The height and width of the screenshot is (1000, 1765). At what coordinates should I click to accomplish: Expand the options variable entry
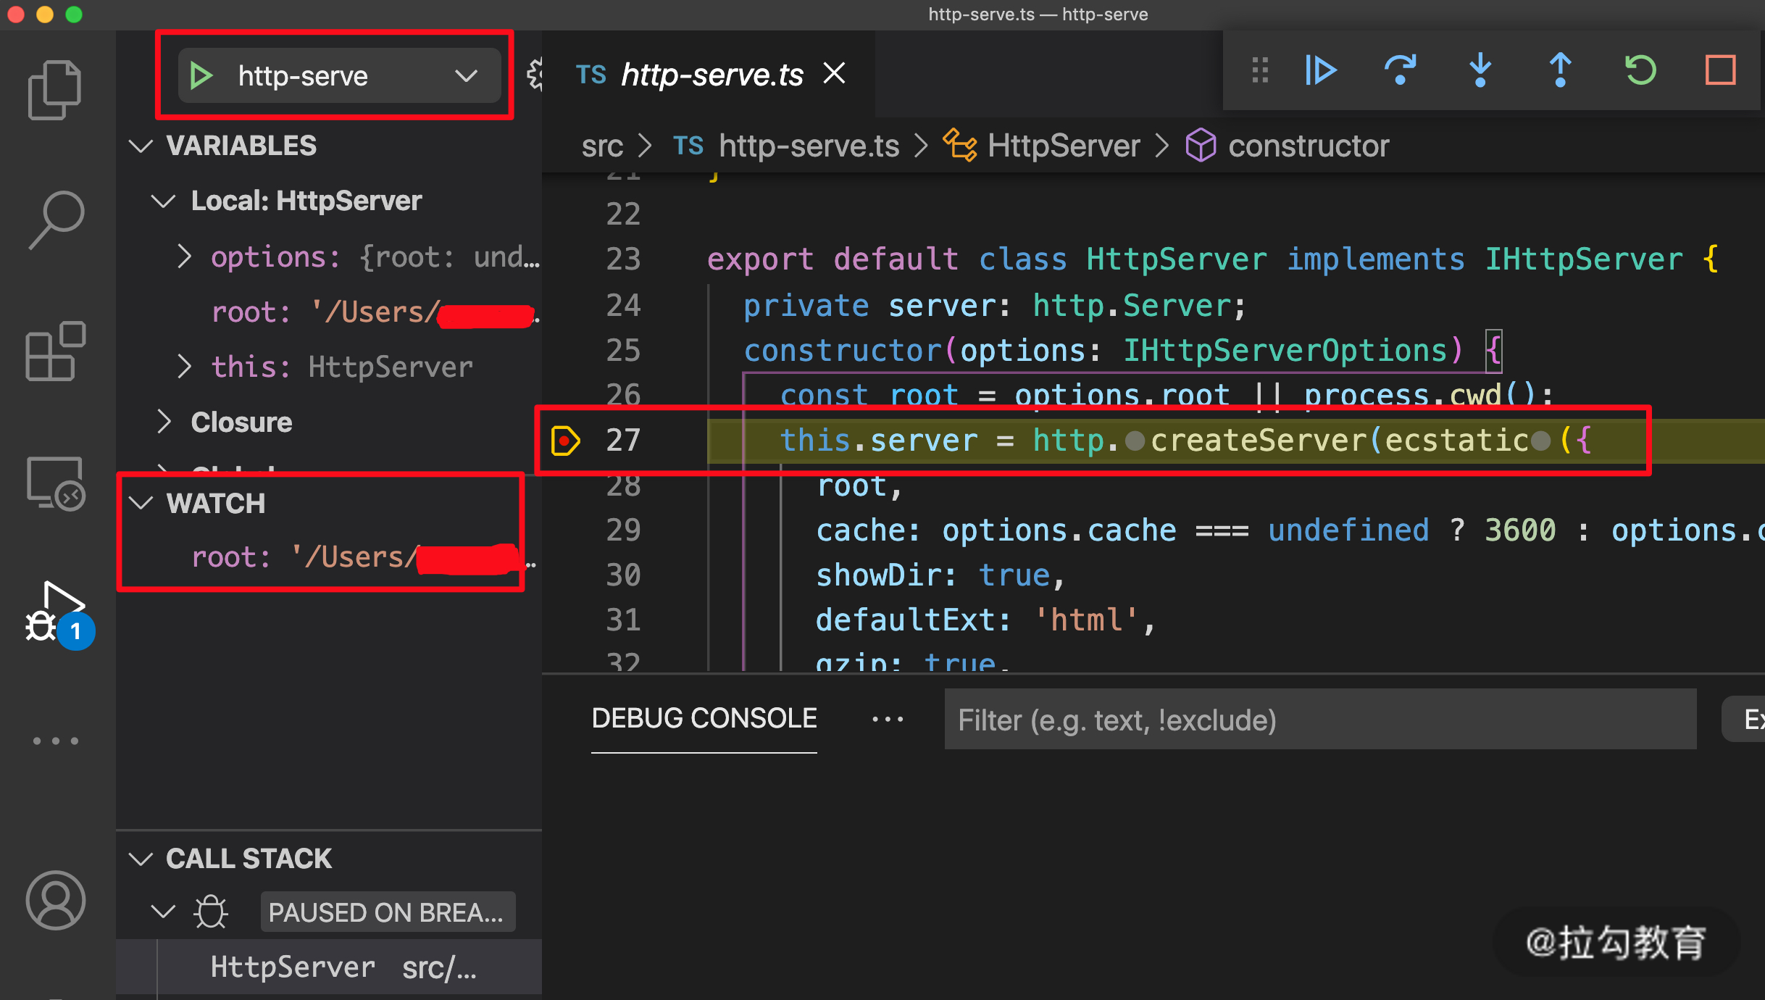point(185,257)
